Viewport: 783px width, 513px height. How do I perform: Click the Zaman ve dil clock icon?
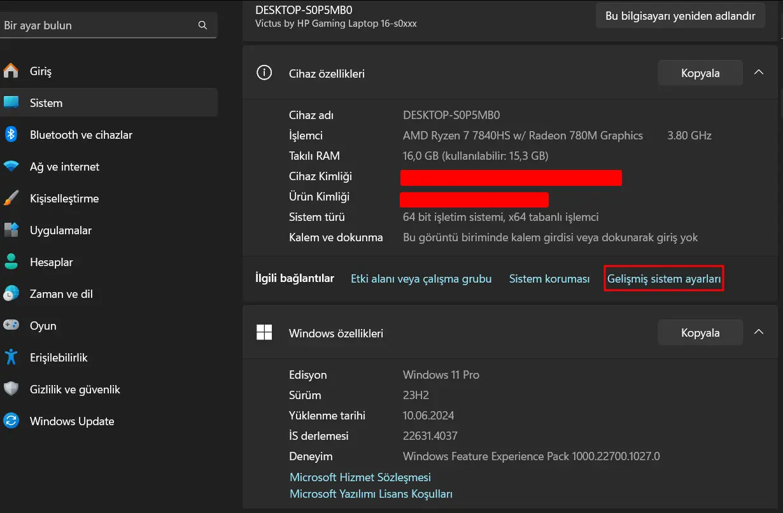[x=11, y=293]
